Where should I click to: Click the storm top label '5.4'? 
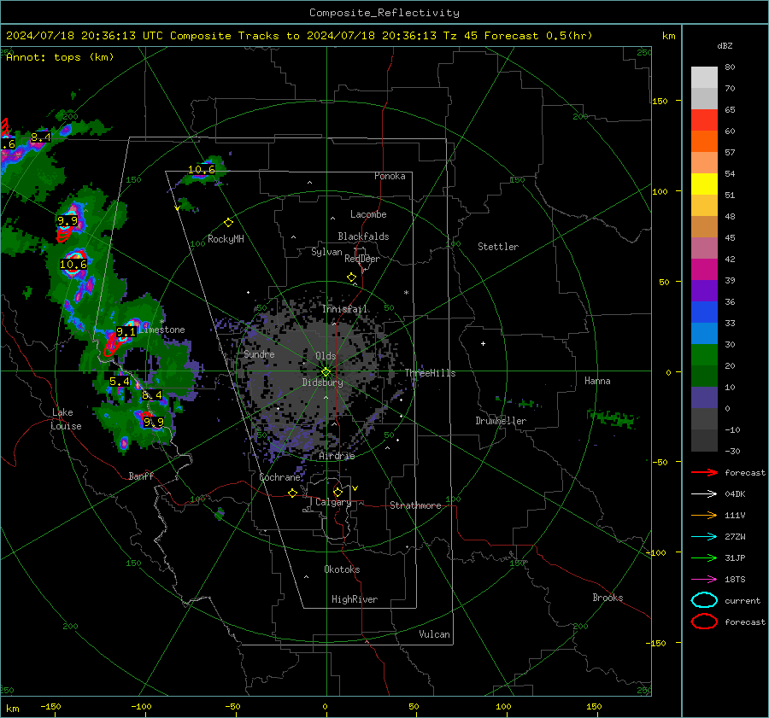[120, 382]
